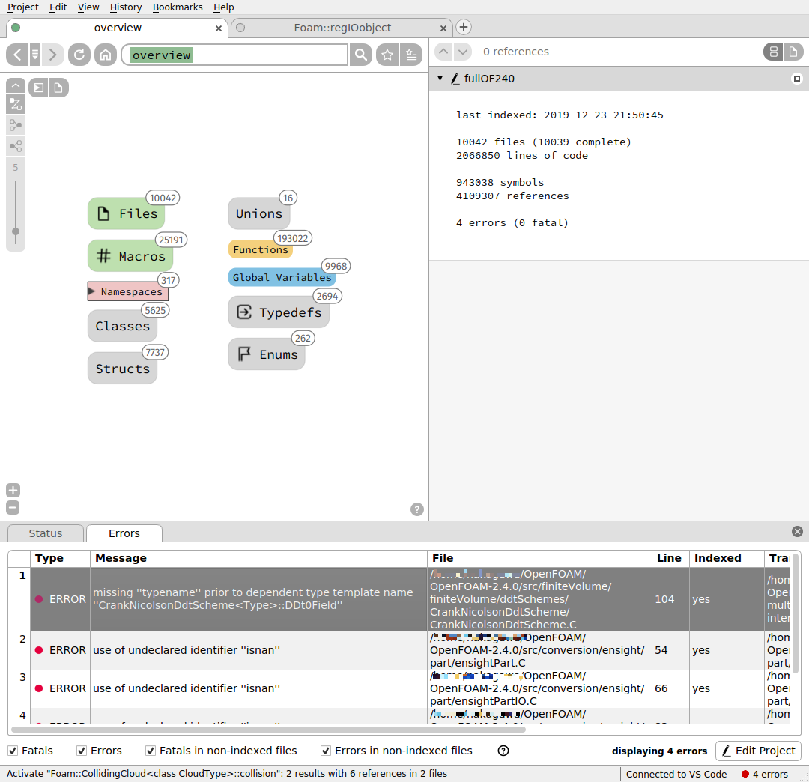The image size is (809, 782).
Task: Go to next reference arrow
Action: (463, 52)
